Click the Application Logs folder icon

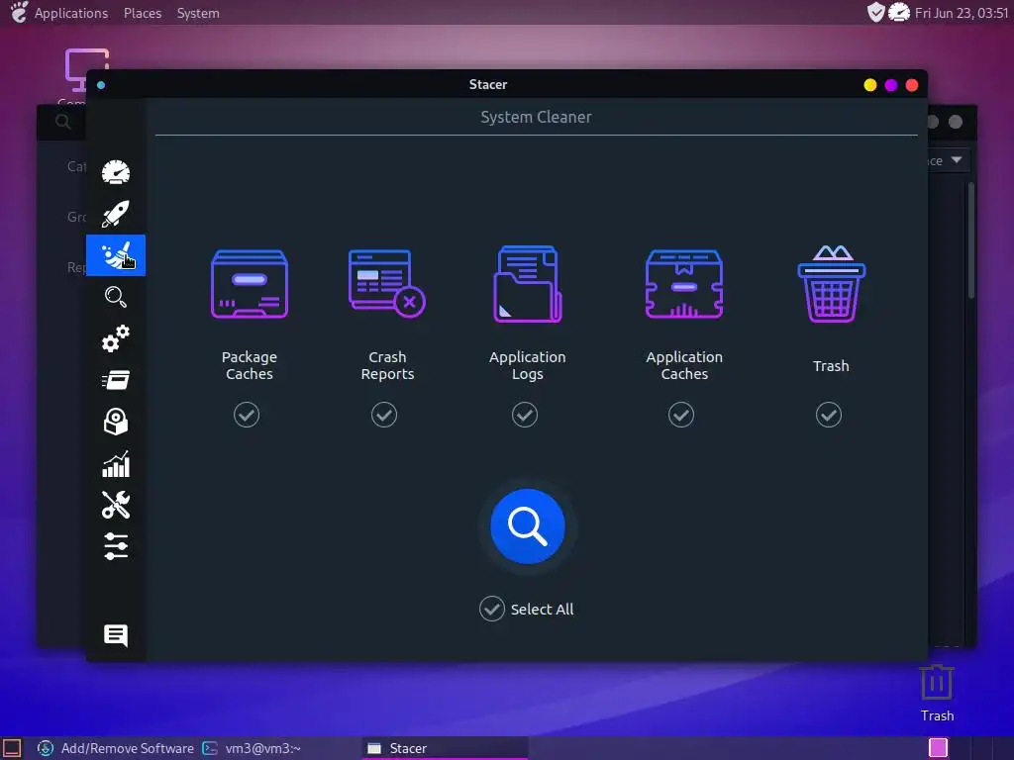528,283
